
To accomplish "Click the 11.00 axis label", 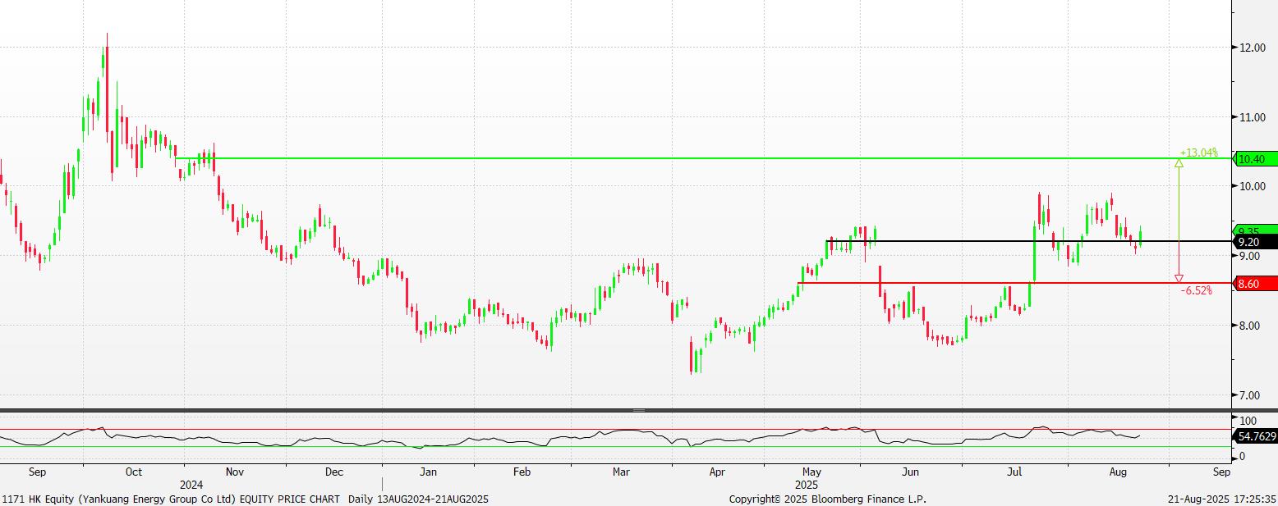I will [1252, 117].
